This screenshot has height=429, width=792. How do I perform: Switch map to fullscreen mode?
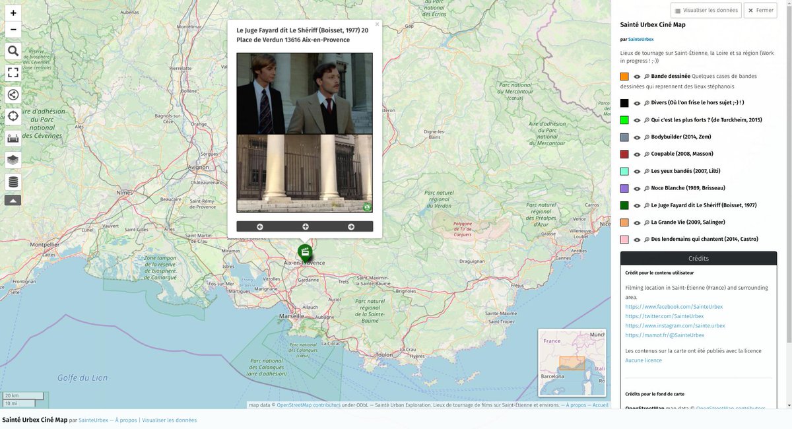[13, 73]
